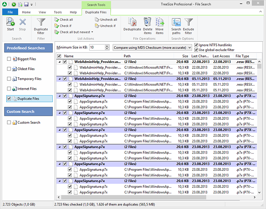The image size is (266, 209).
Task: Switch to the Help ribbon tab
Action: pyautogui.click(x=73, y=12)
